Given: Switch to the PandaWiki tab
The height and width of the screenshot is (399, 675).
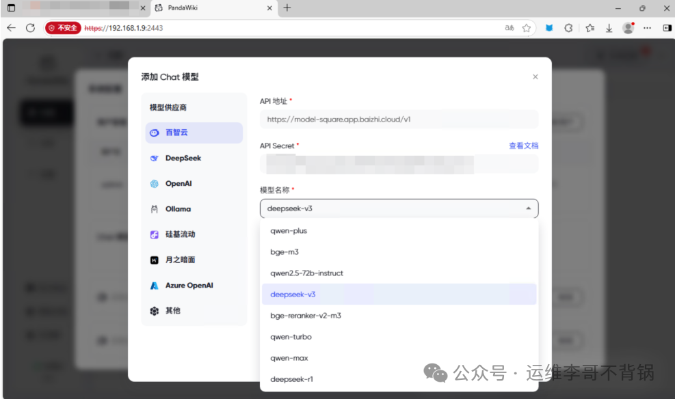Looking at the screenshot, I should pos(214,8).
